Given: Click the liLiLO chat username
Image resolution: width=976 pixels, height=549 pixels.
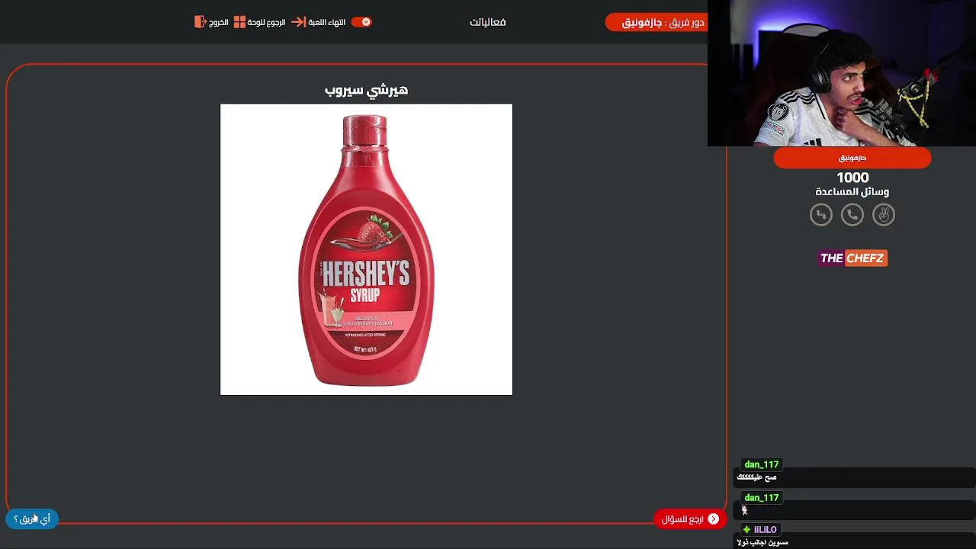Looking at the screenshot, I should coord(765,530).
